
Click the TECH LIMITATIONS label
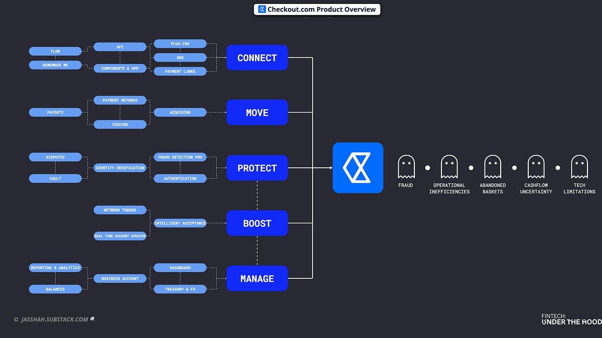(x=579, y=188)
